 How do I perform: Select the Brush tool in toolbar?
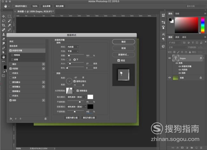click(9, 30)
